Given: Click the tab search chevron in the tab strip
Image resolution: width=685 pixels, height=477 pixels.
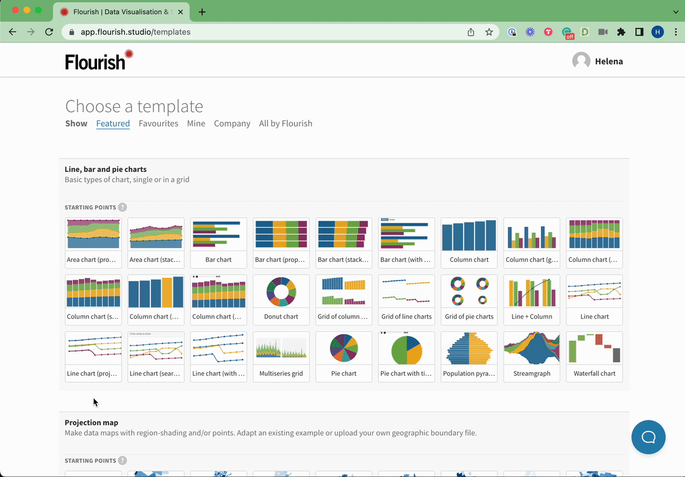Looking at the screenshot, I should (674, 11).
